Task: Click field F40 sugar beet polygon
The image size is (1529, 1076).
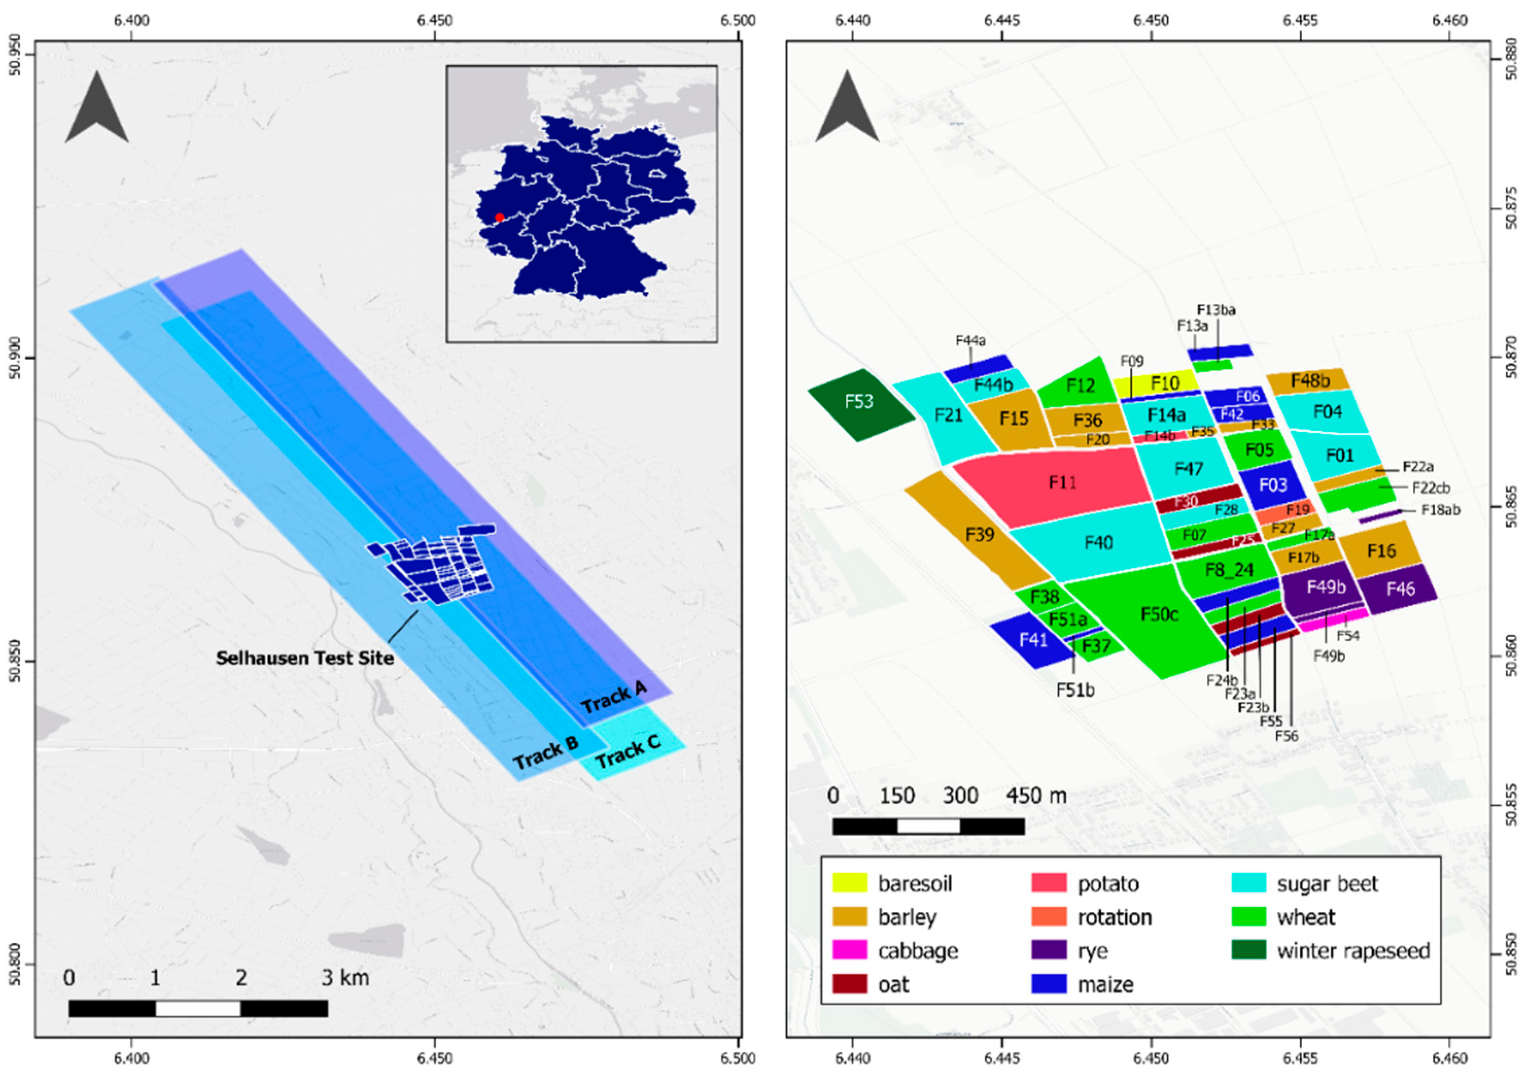Action: coord(1098,543)
